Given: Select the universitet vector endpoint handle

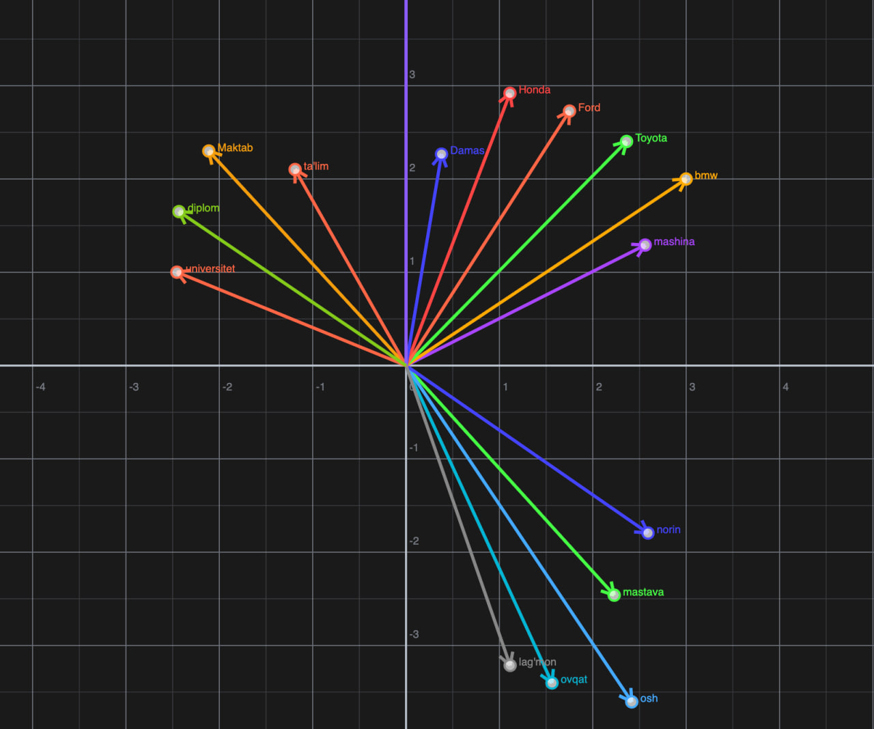Looking at the screenshot, I should [x=177, y=272].
